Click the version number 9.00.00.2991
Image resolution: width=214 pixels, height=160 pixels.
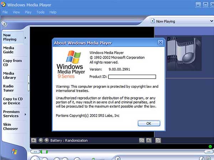(119, 69)
